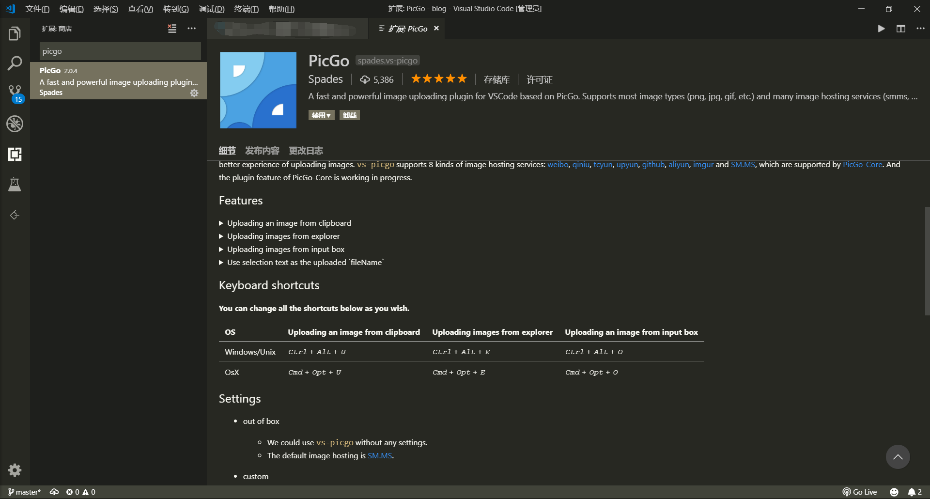Open the 编辑(E) menu
This screenshot has width=930, height=499.
tap(72, 9)
